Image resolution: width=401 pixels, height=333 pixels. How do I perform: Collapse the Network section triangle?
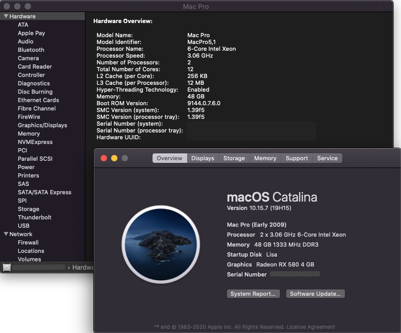click(x=6, y=234)
